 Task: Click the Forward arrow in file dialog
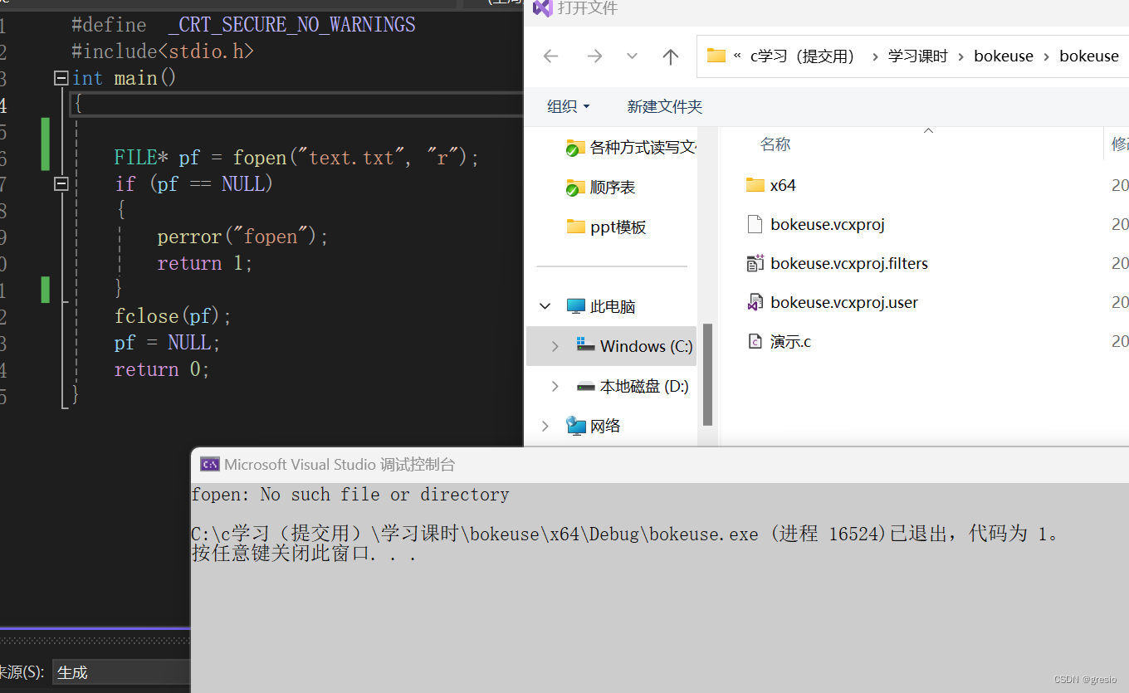pyautogui.click(x=594, y=56)
